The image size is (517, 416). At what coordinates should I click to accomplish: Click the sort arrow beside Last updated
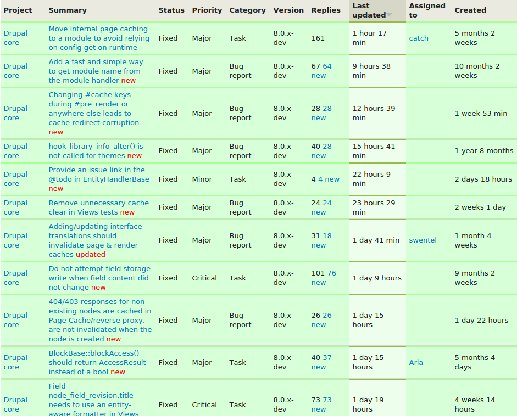[x=390, y=15]
